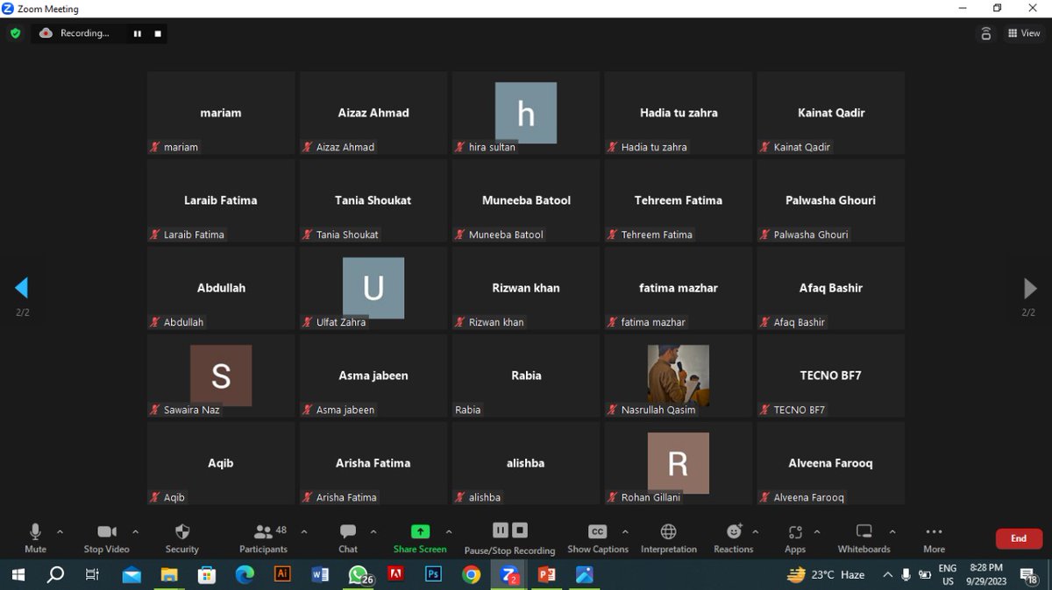Expand the caret beside Show Captions

625,531
